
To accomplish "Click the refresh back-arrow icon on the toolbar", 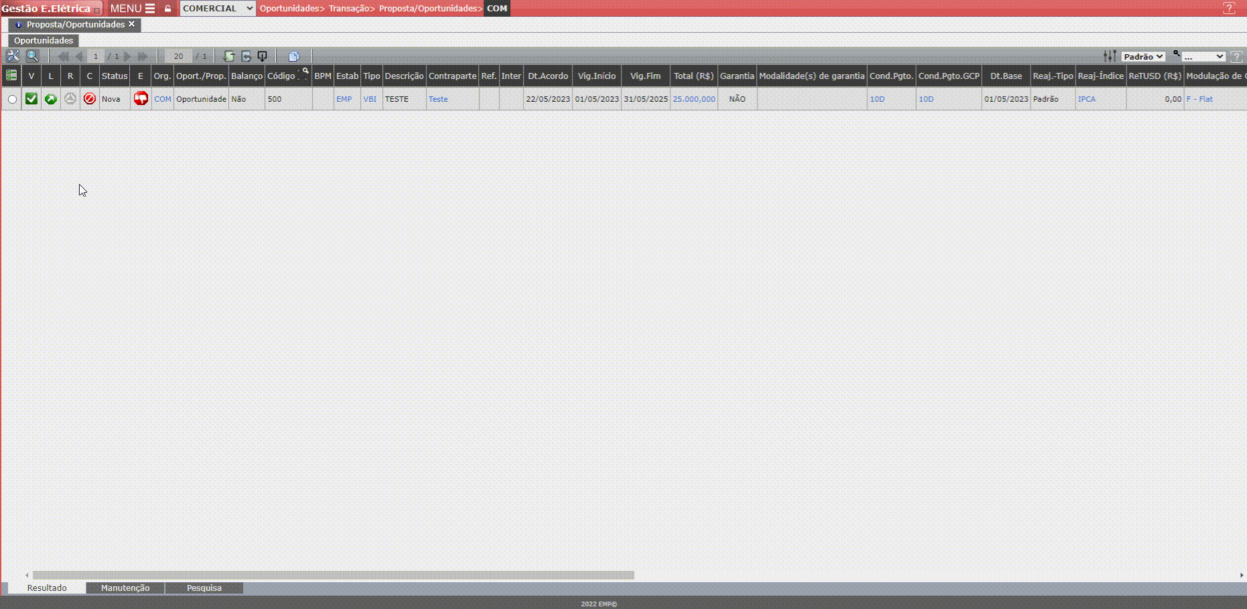I will (246, 56).
